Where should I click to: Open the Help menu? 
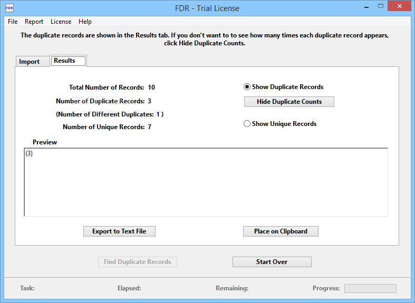(x=85, y=22)
